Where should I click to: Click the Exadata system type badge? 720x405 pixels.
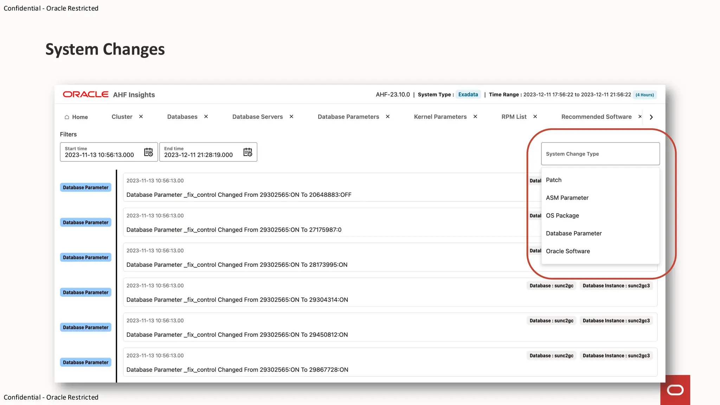coord(468,95)
